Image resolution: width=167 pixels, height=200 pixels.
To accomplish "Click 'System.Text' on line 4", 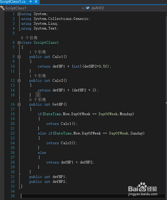I will click(x=45, y=28).
